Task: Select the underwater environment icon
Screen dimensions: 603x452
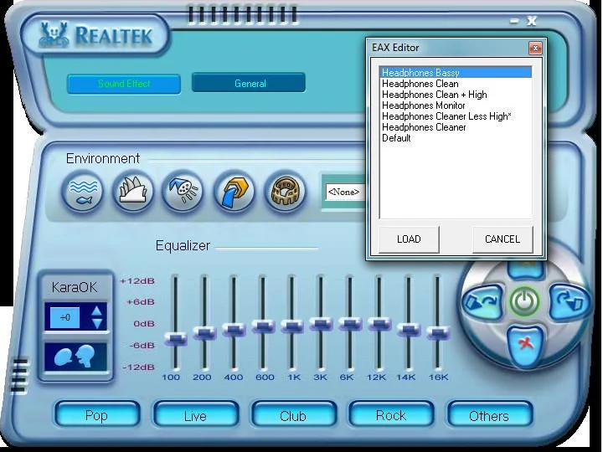Action: [x=82, y=191]
